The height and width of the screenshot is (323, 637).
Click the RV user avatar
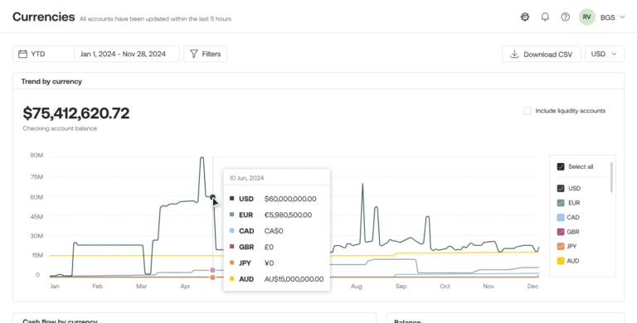point(586,17)
